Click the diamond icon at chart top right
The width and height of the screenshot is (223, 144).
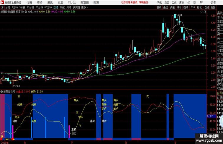201,12
